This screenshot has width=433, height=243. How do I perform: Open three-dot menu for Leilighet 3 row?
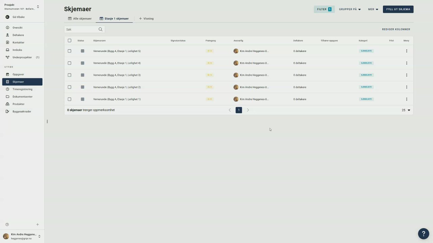coord(407,75)
